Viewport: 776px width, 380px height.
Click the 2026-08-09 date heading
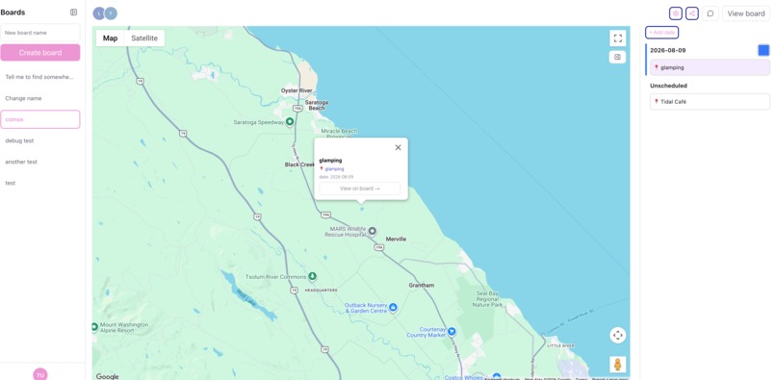(667, 50)
